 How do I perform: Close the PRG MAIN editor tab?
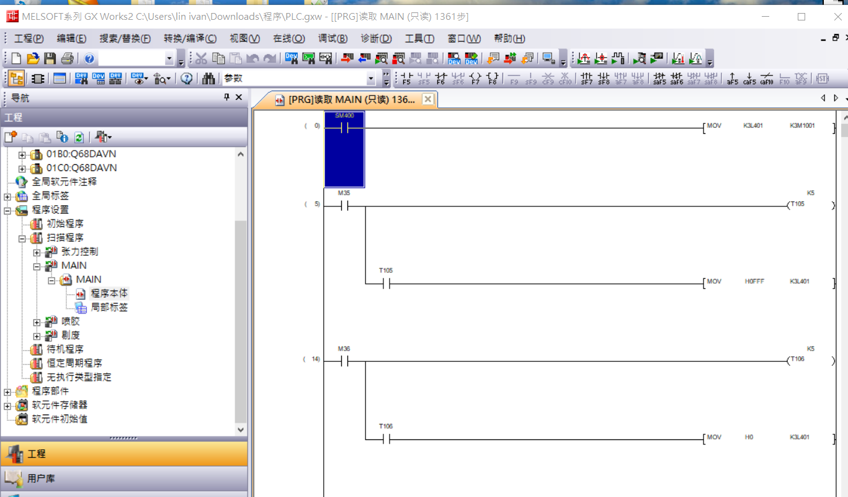pos(427,99)
